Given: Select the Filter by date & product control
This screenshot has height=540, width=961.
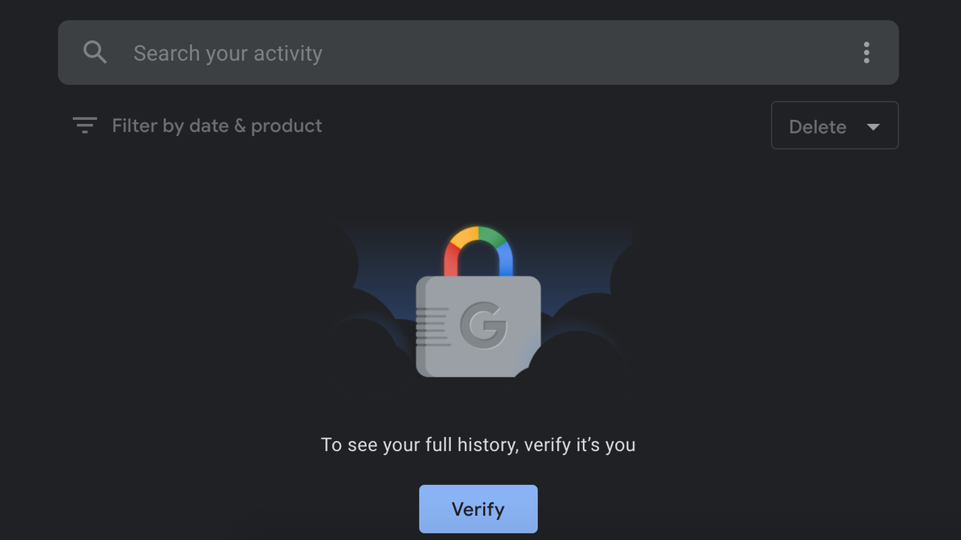Looking at the screenshot, I should 216,126.
